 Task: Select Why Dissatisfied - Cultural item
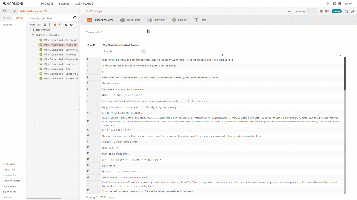59,59
